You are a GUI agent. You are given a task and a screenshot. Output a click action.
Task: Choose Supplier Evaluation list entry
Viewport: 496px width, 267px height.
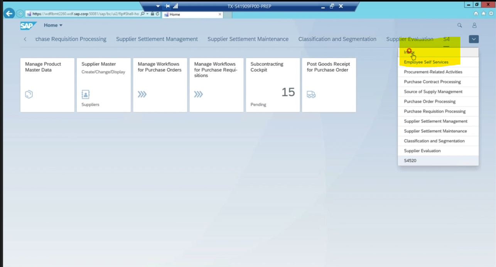point(438,151)
